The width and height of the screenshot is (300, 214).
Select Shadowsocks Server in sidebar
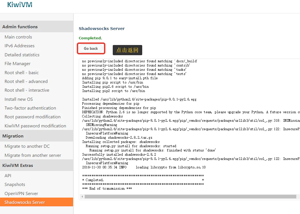pos(37,202)
